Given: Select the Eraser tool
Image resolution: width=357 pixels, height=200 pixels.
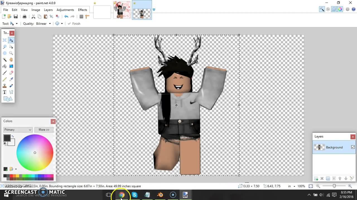Looking at the screenshot, I should (11, 72).
